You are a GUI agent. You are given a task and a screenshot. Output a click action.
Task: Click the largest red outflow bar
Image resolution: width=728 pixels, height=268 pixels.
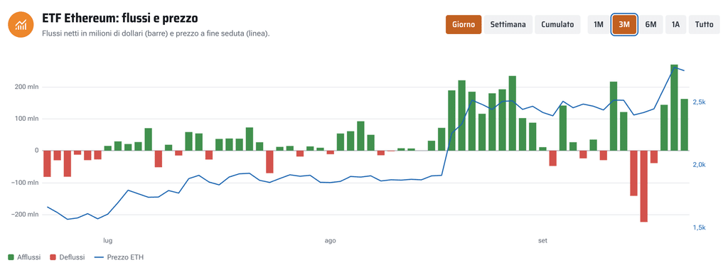(x=643, y=186)
